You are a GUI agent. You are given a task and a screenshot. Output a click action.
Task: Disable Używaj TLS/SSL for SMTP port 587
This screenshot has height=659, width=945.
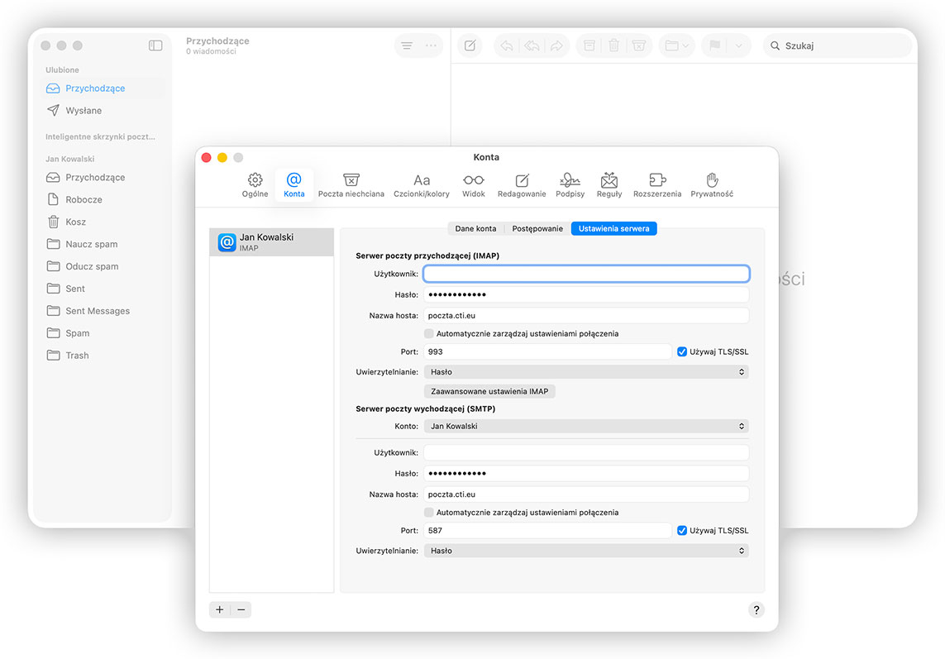tap(681, 530)
